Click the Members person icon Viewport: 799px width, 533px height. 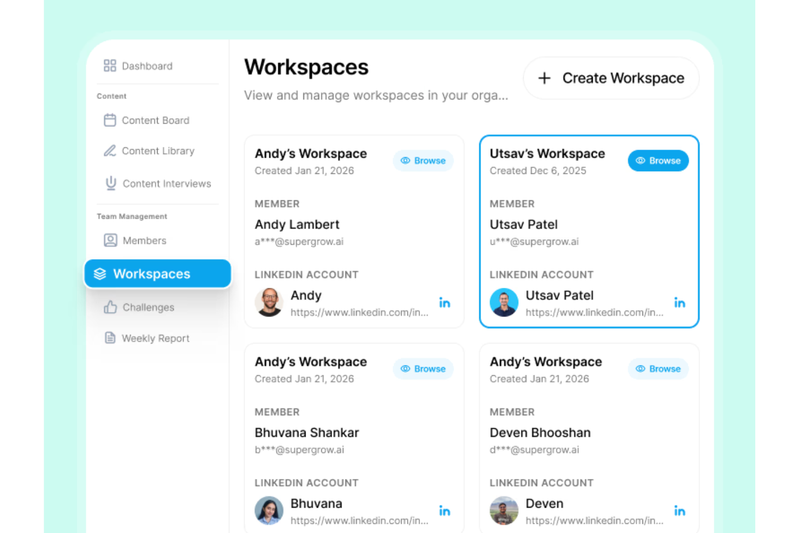pos(110,240)
